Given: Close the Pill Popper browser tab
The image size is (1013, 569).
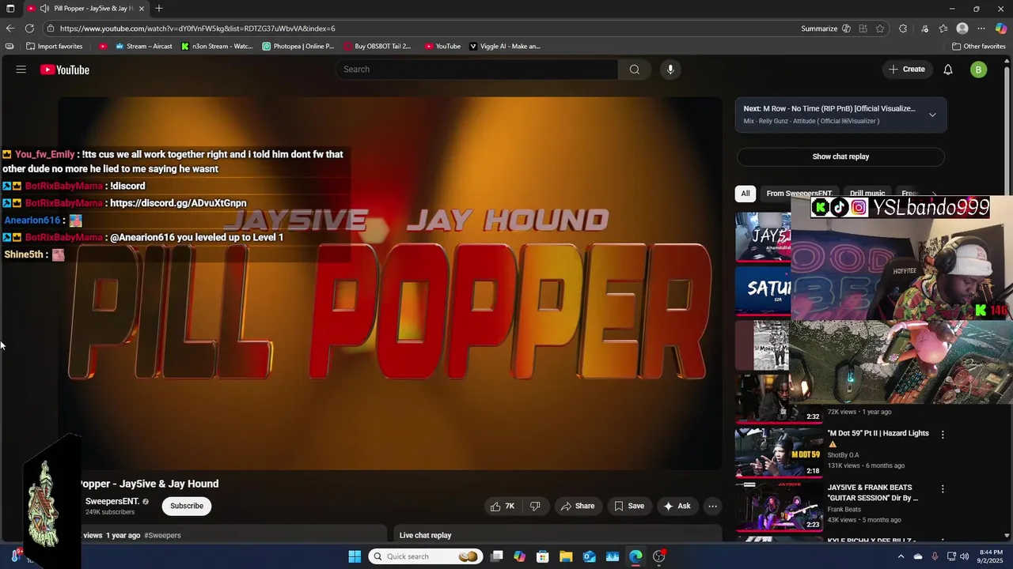Looking at the screenshot, I should point(142,9).
